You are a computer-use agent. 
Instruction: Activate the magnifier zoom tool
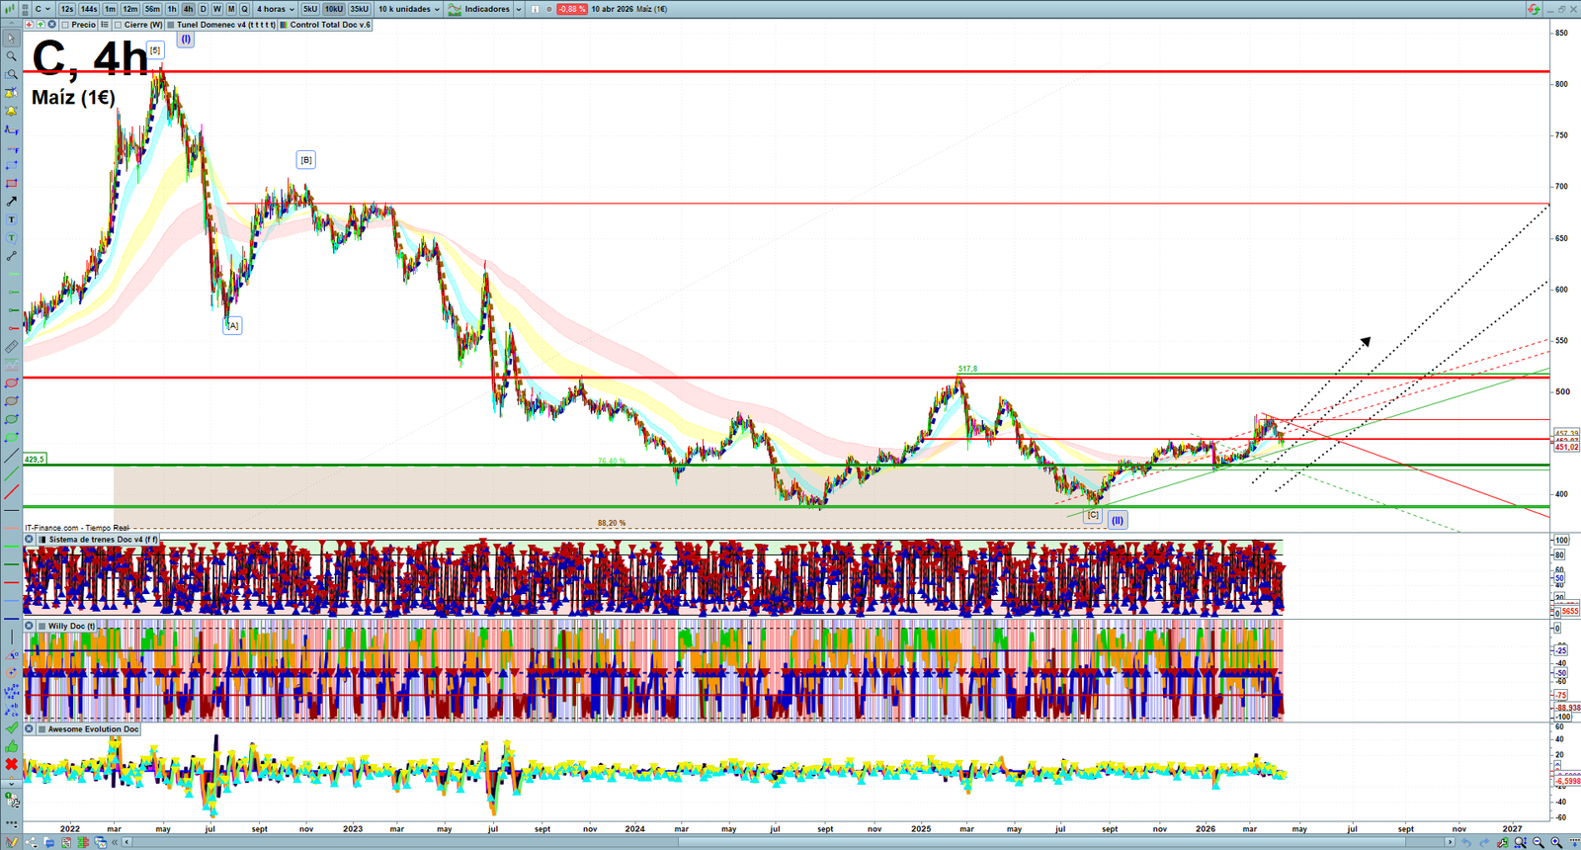[x=11, y=56]
